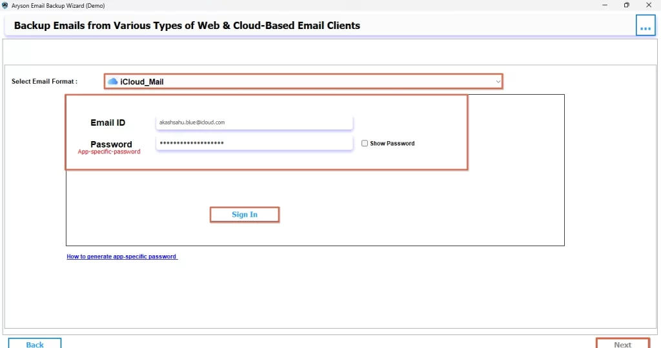The image size is (661, 348).
Task: Focus the Email ID input field
Action: click(254, 122)
